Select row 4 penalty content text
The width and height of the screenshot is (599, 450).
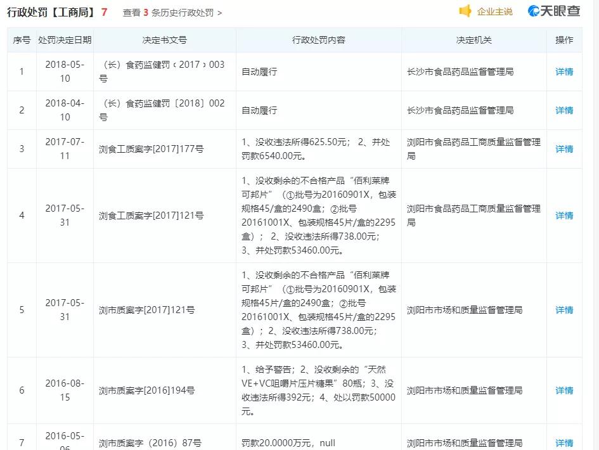pos(317,215)
